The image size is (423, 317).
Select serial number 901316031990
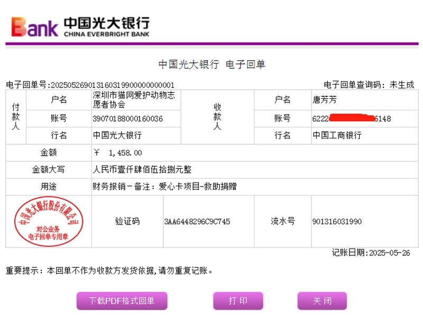pyautogui.click(x=337, y=221)
